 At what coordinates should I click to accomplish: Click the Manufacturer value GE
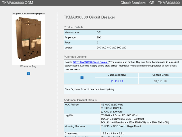pyautogui.click(x=99, y=32)
